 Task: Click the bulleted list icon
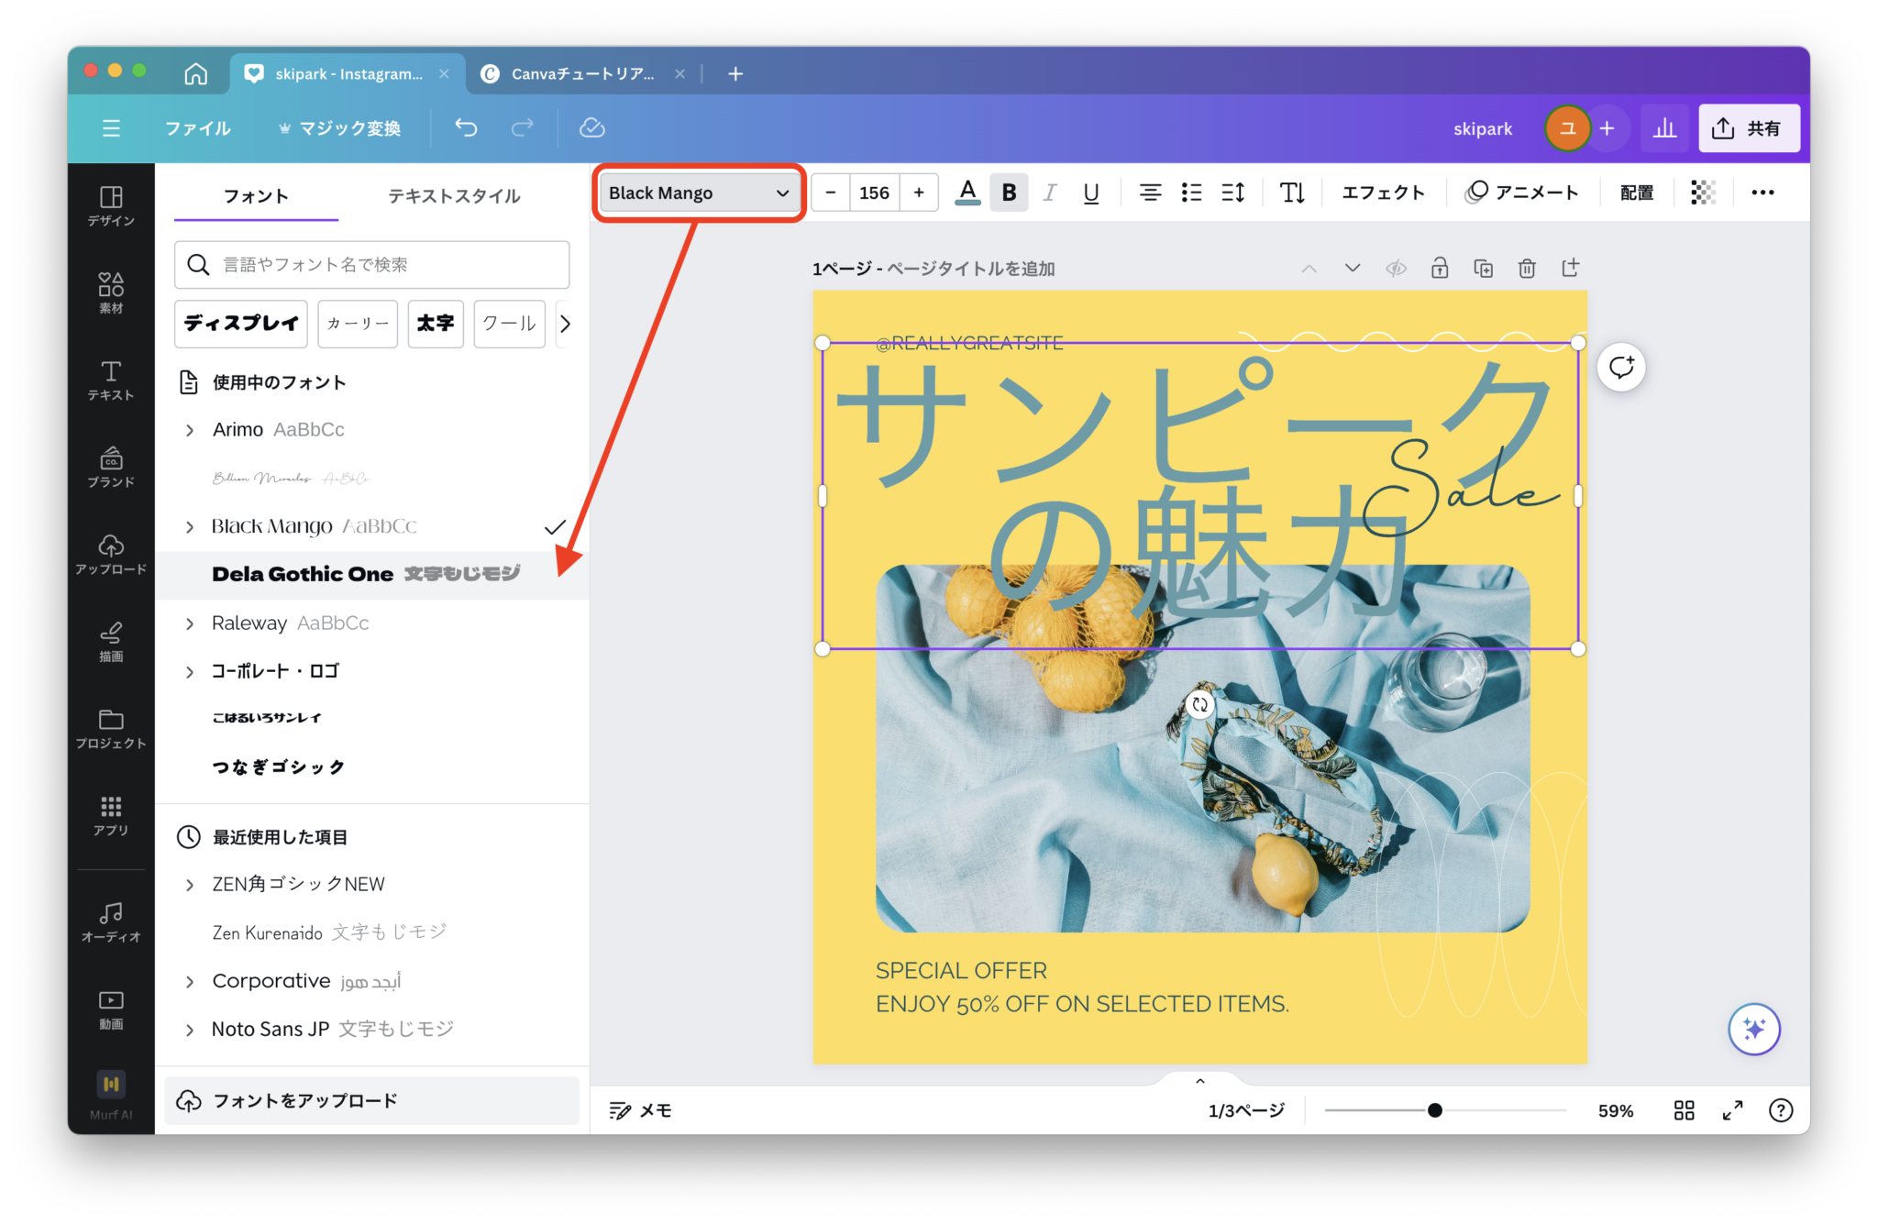coord(1191,192)
